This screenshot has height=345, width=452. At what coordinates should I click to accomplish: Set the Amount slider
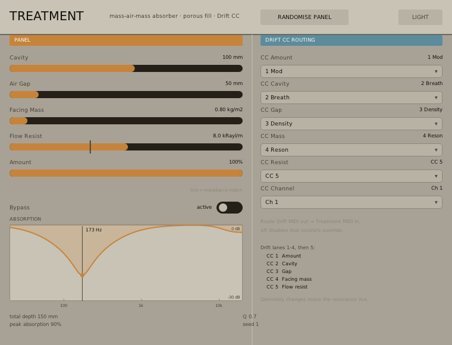coord(126,173)
